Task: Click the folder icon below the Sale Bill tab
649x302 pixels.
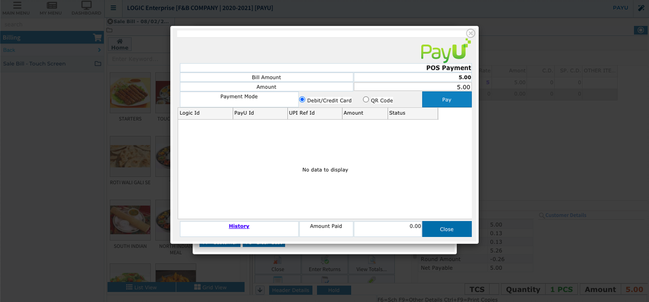Action: pyautogui.click(x=110, y=30)
